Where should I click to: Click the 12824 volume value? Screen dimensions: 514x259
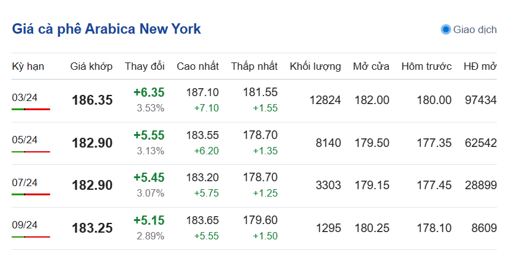coord(325,100)
